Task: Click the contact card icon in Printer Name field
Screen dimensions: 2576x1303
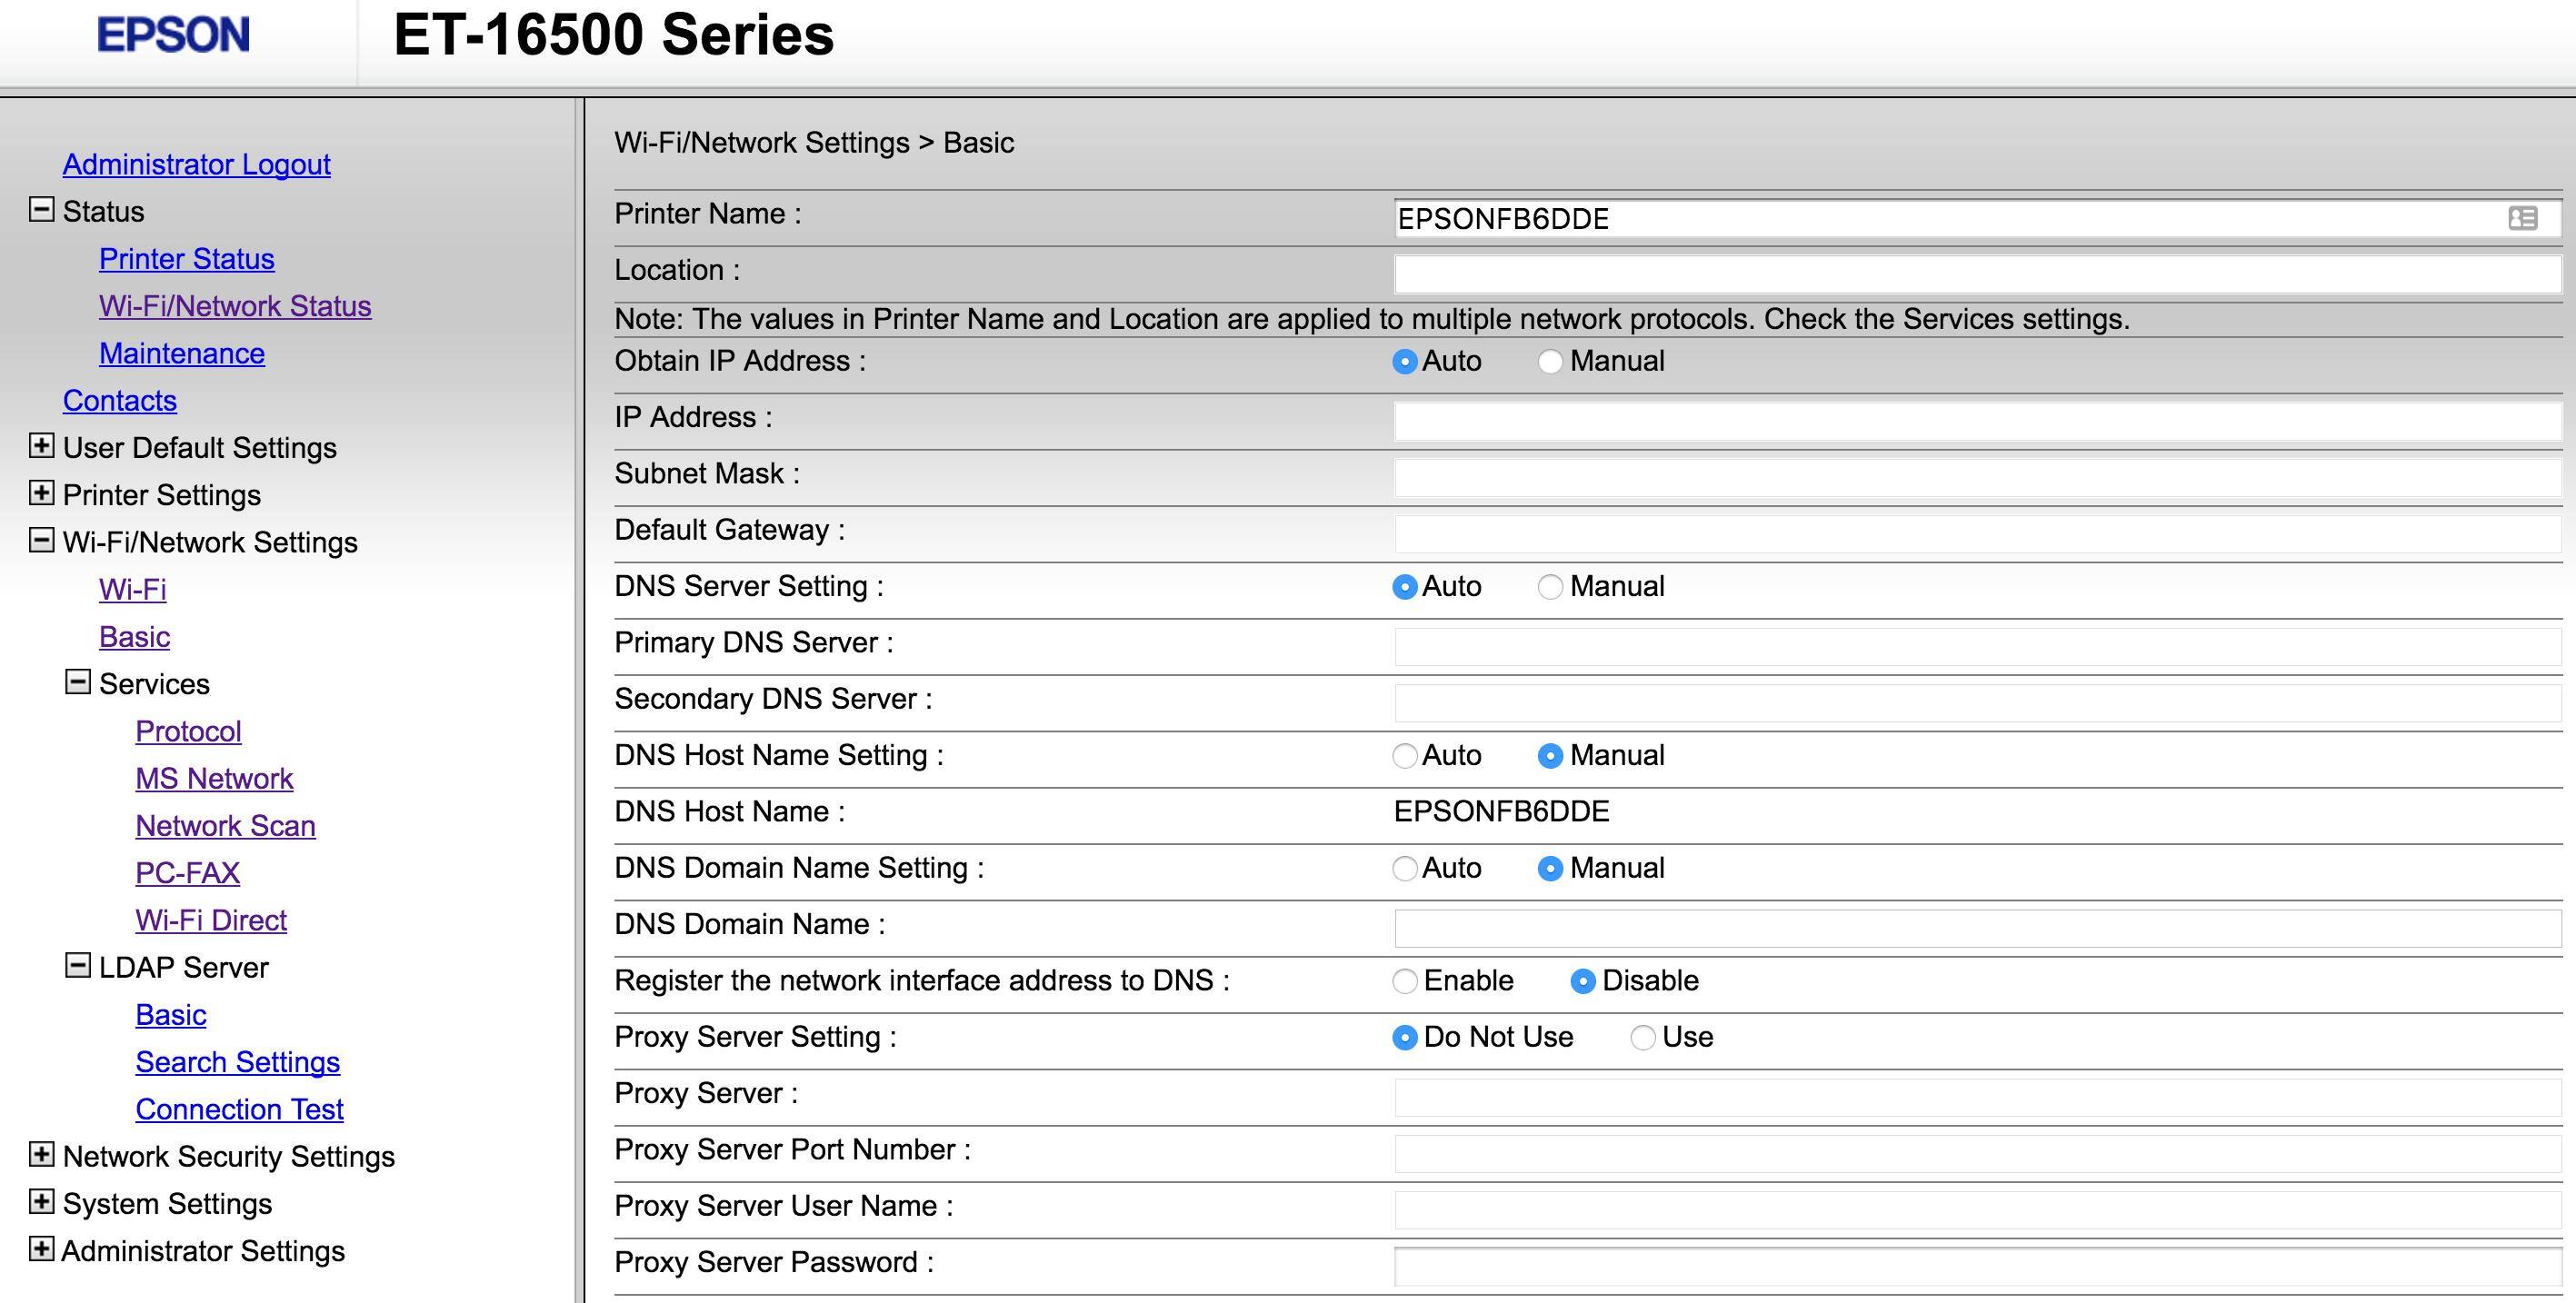Action: click(2522, 218)
